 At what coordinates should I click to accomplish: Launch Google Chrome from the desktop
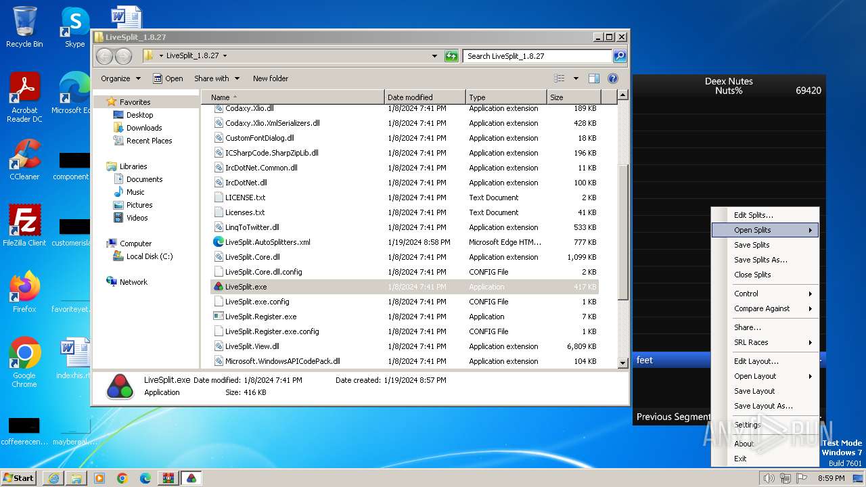[x=24, y=362]
